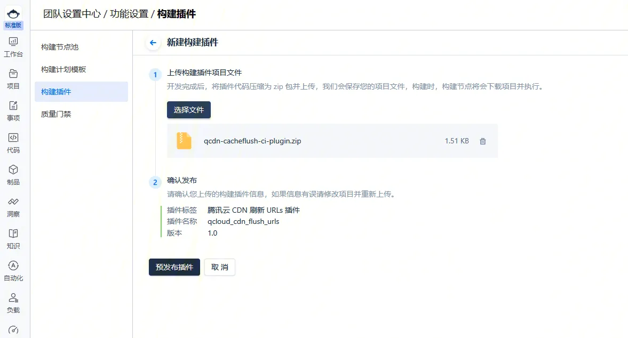Select the 构建节点池 menu item
Image resolution: width=628 pixels, height=338 pixels.
pos(60,47)
